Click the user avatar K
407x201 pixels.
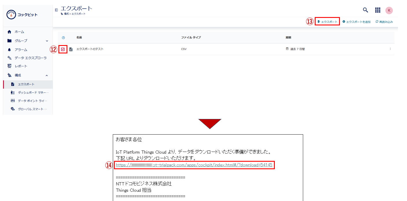(389, 10)
